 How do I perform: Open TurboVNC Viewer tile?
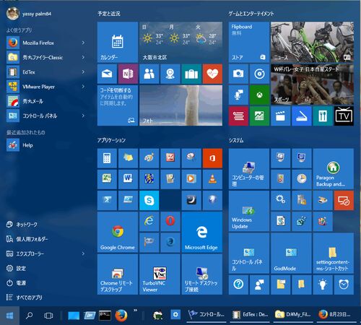tap(160, 274)
